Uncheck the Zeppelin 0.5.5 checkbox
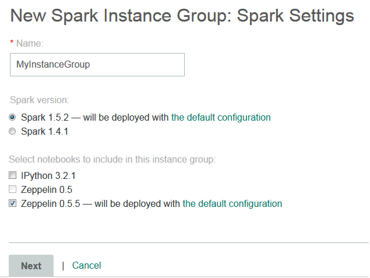 tap(12, 203)
